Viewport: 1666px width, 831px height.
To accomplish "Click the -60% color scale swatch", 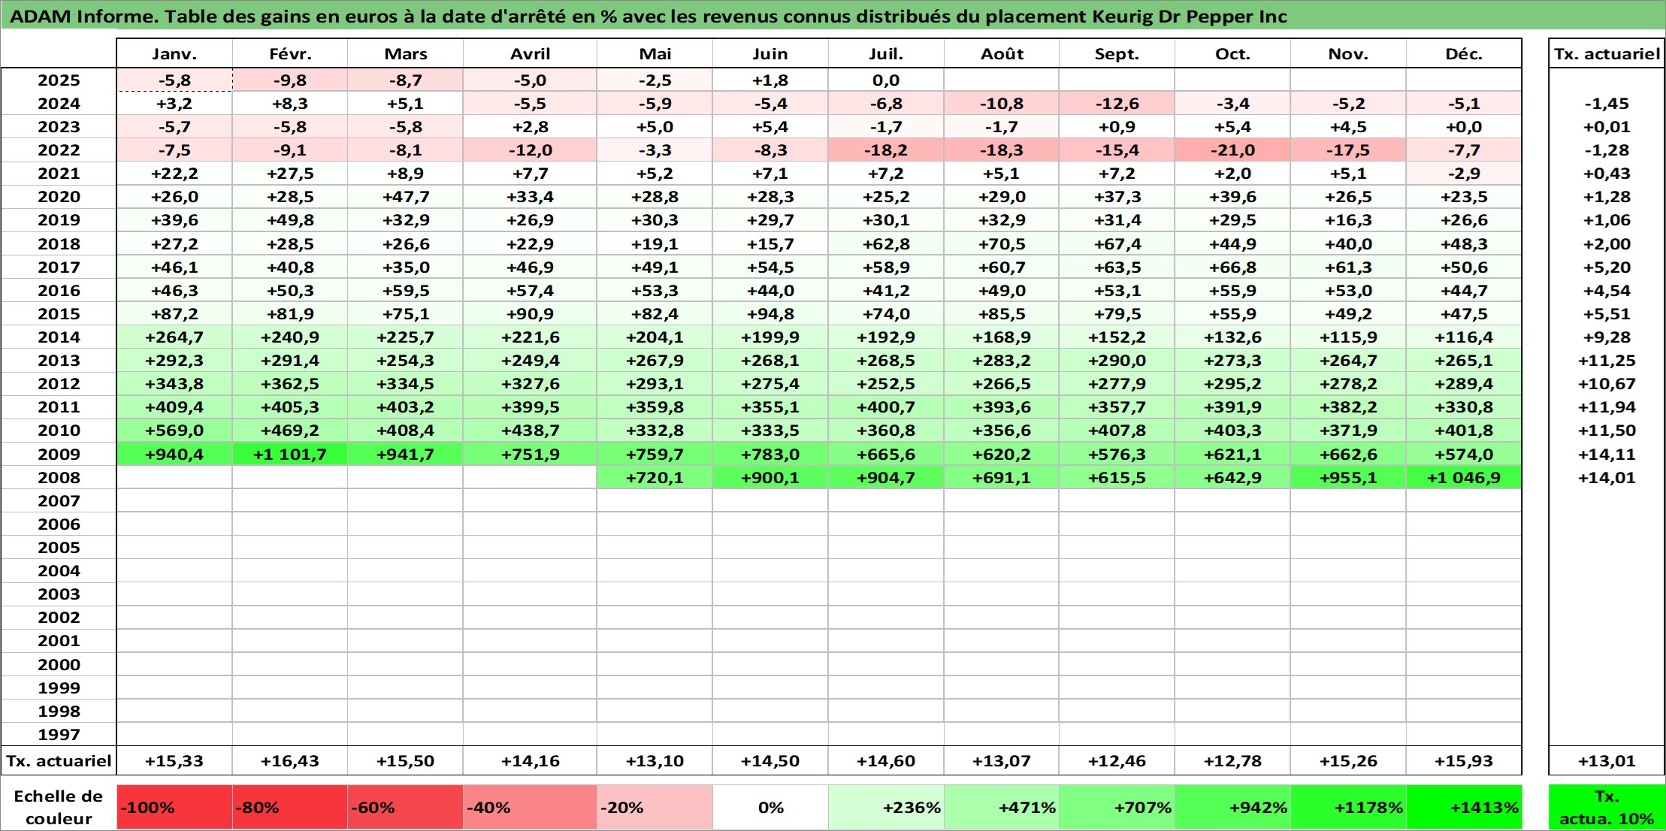I will pyautogui.click(x=405, y=808).
